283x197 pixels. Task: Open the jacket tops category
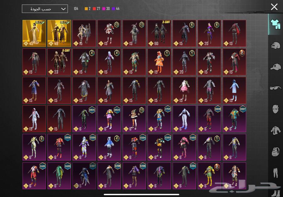click(275, 130)
